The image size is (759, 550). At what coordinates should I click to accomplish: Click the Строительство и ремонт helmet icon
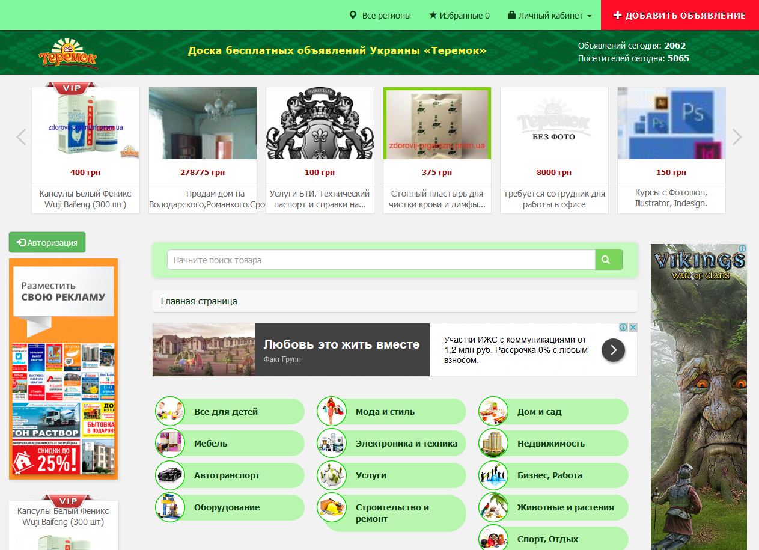coord(332,507)
